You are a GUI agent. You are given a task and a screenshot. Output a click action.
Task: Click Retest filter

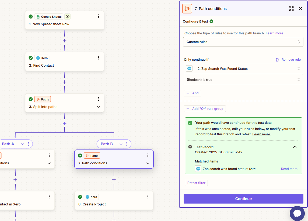(196, 183)
